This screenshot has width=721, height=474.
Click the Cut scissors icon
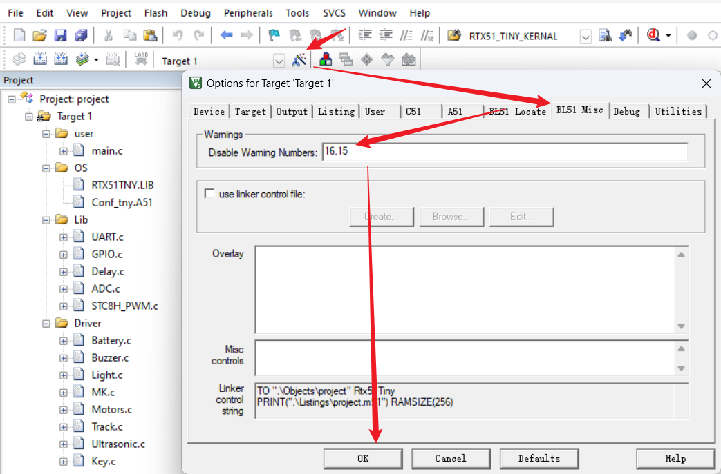click(x=109, y=35)
